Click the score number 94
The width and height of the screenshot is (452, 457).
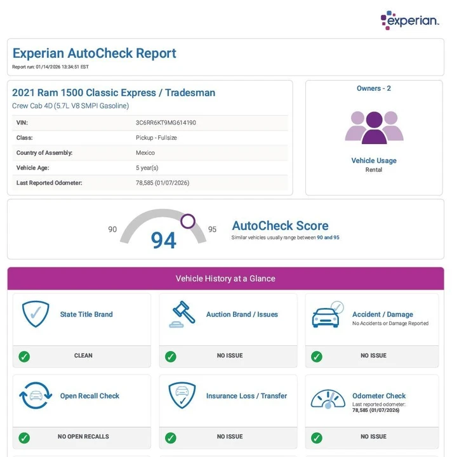pyautogui.click(x=164, y=241)
